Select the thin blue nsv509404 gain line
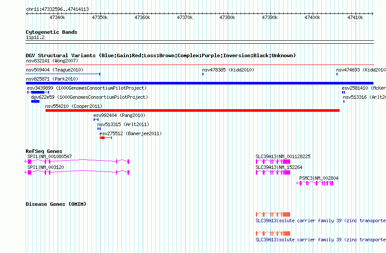386x253 pixels. (63, 74)
